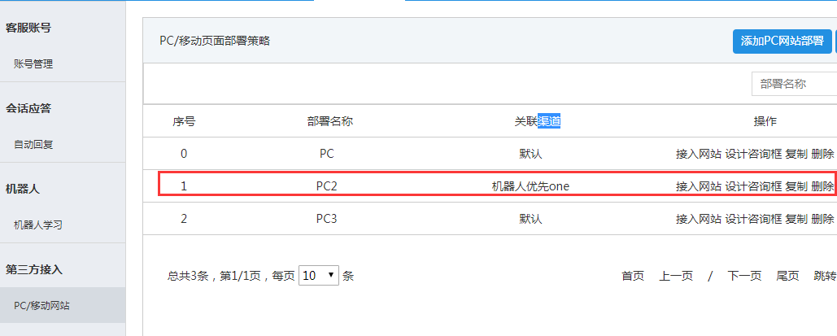Click 下一页 pagination link
Screen dimensions: 837x336
point(744,276)
